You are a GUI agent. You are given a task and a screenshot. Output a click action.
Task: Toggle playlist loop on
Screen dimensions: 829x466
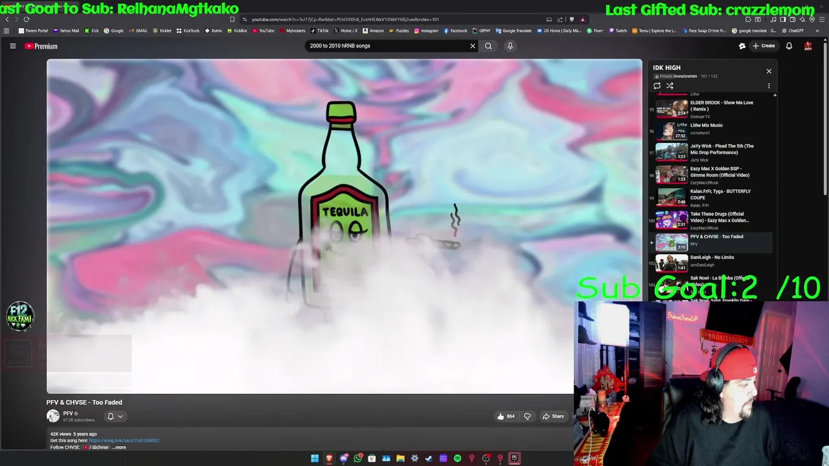tap(657, 85)
